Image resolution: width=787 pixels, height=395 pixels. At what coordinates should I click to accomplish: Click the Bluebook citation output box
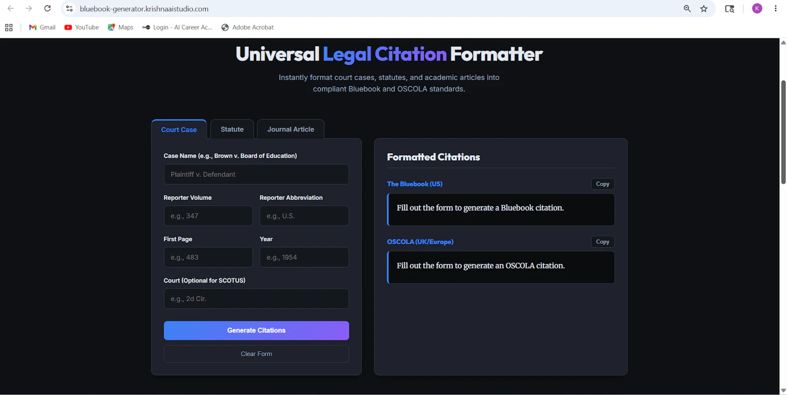click(x=501, y=209)
